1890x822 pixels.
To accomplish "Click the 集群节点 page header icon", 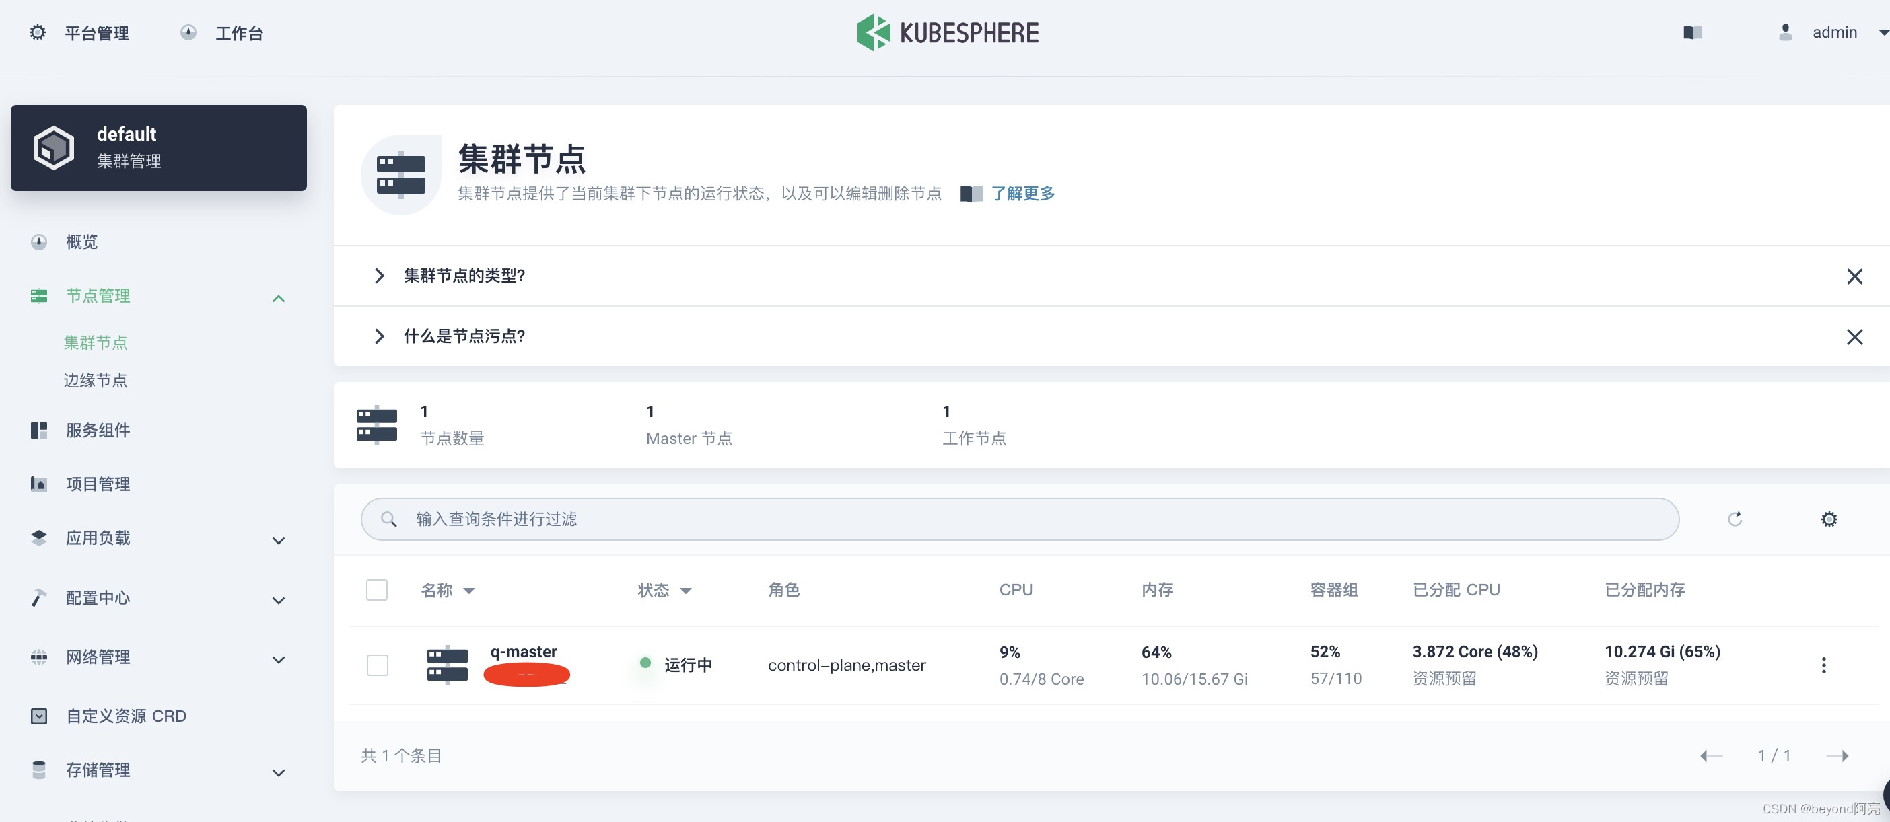I will coord(400,174).
